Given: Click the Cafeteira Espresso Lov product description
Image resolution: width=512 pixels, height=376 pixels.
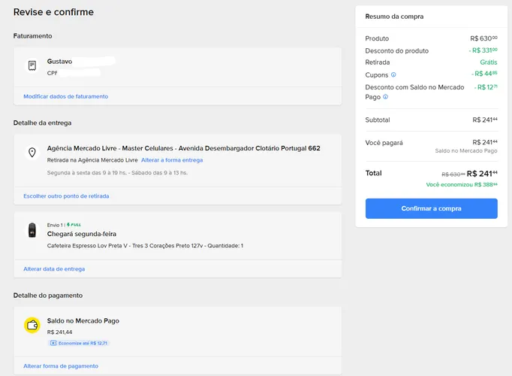Looking at the screenshot, I should click(145, 246).
